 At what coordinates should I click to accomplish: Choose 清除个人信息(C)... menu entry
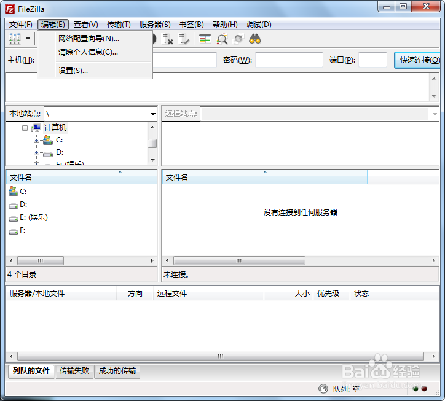pyautogui.click(x=95, y=52)
